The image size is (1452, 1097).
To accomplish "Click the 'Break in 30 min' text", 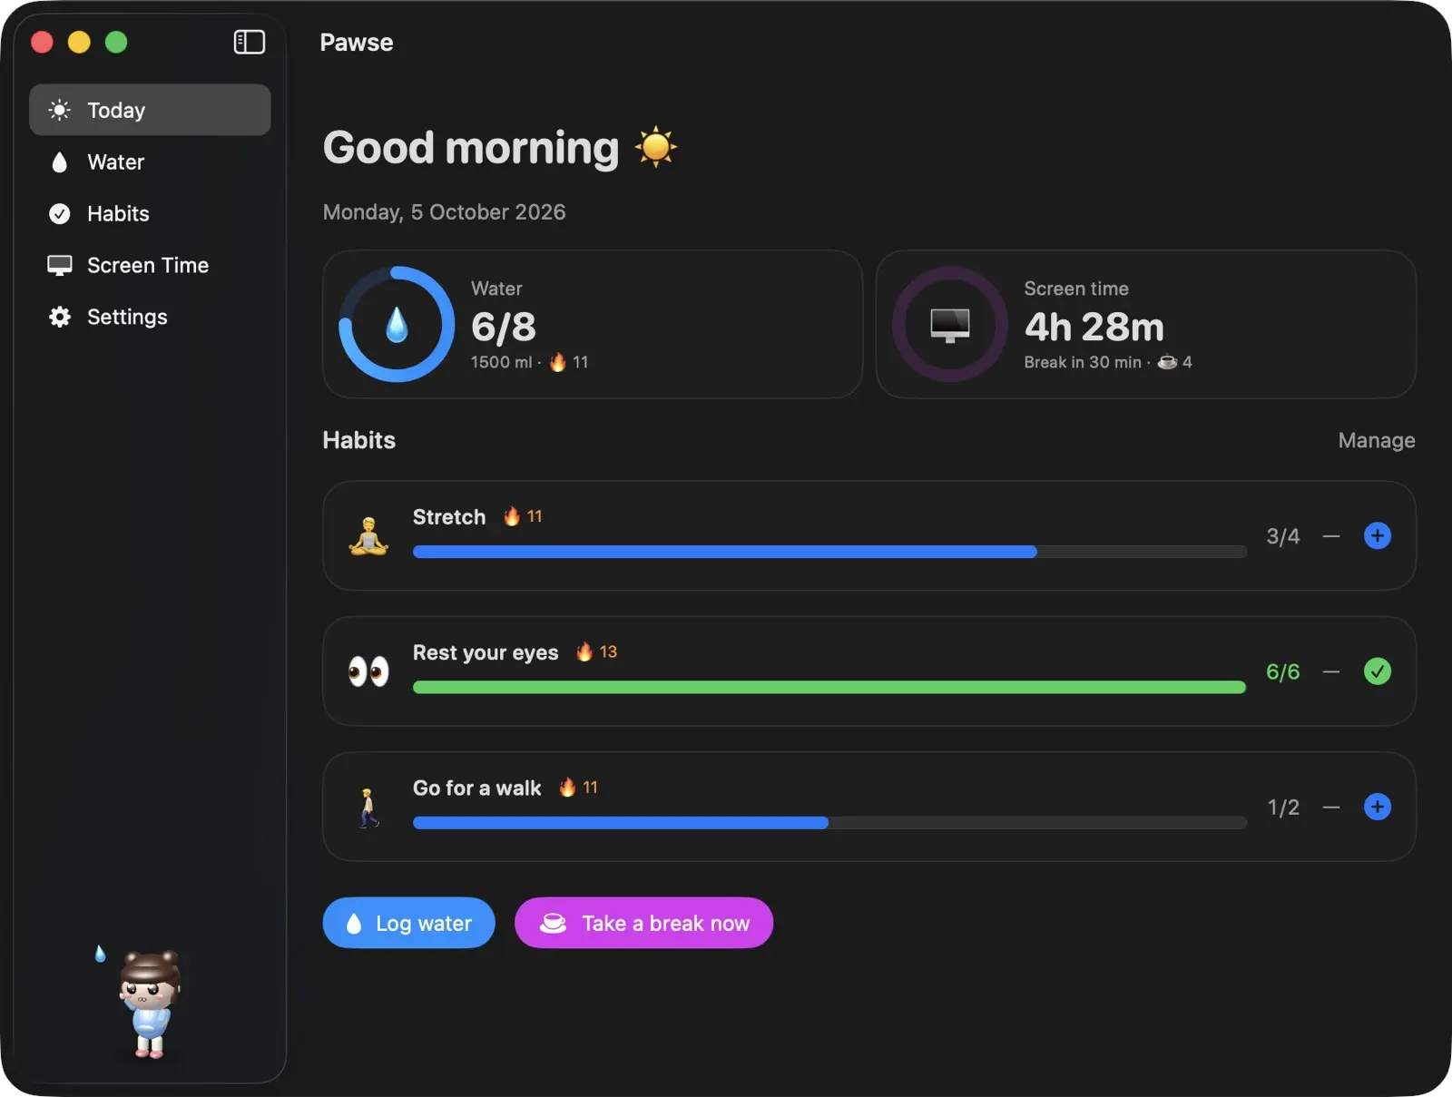I will [1083, 362].
